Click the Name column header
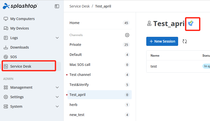 [x=155, y=55]
